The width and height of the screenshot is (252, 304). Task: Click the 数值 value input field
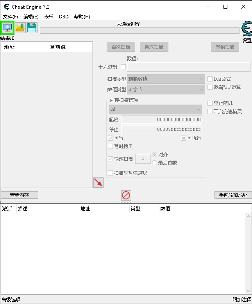click(x=189, y=67)
